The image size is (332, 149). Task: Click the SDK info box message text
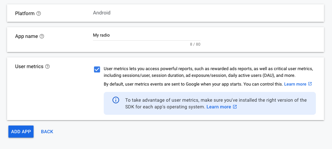coord(216,103)
